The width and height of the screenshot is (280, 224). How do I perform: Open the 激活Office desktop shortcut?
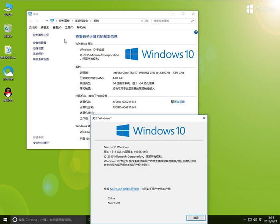coord(8,51)
